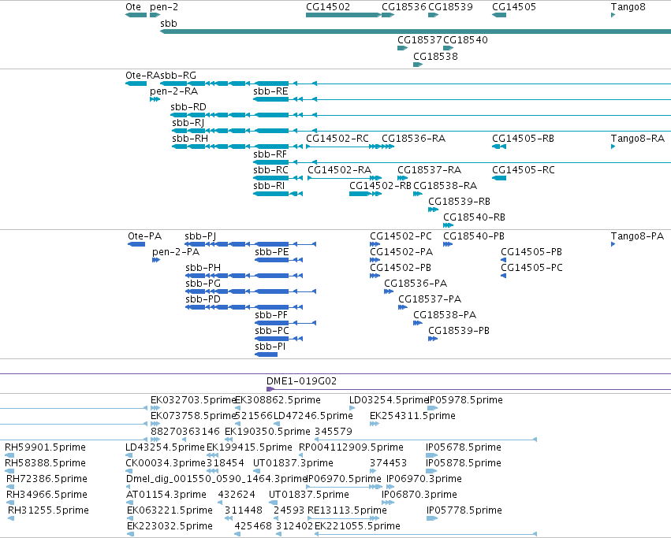The width and height of the screenshot is (671, 538).
Task: Click the sbb-RI transcript label
Action: (269, 186)
